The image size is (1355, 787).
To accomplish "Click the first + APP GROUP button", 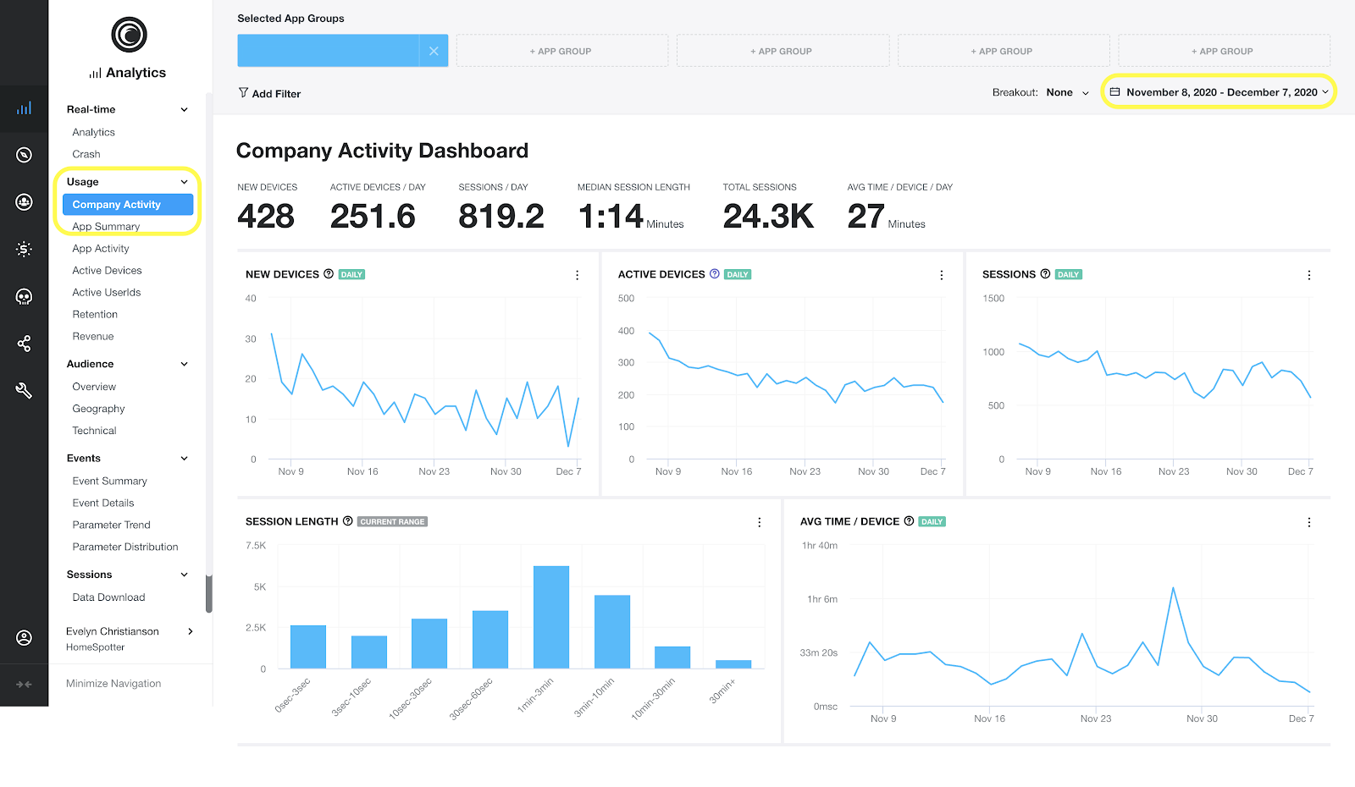I will [x=561, y=50].
